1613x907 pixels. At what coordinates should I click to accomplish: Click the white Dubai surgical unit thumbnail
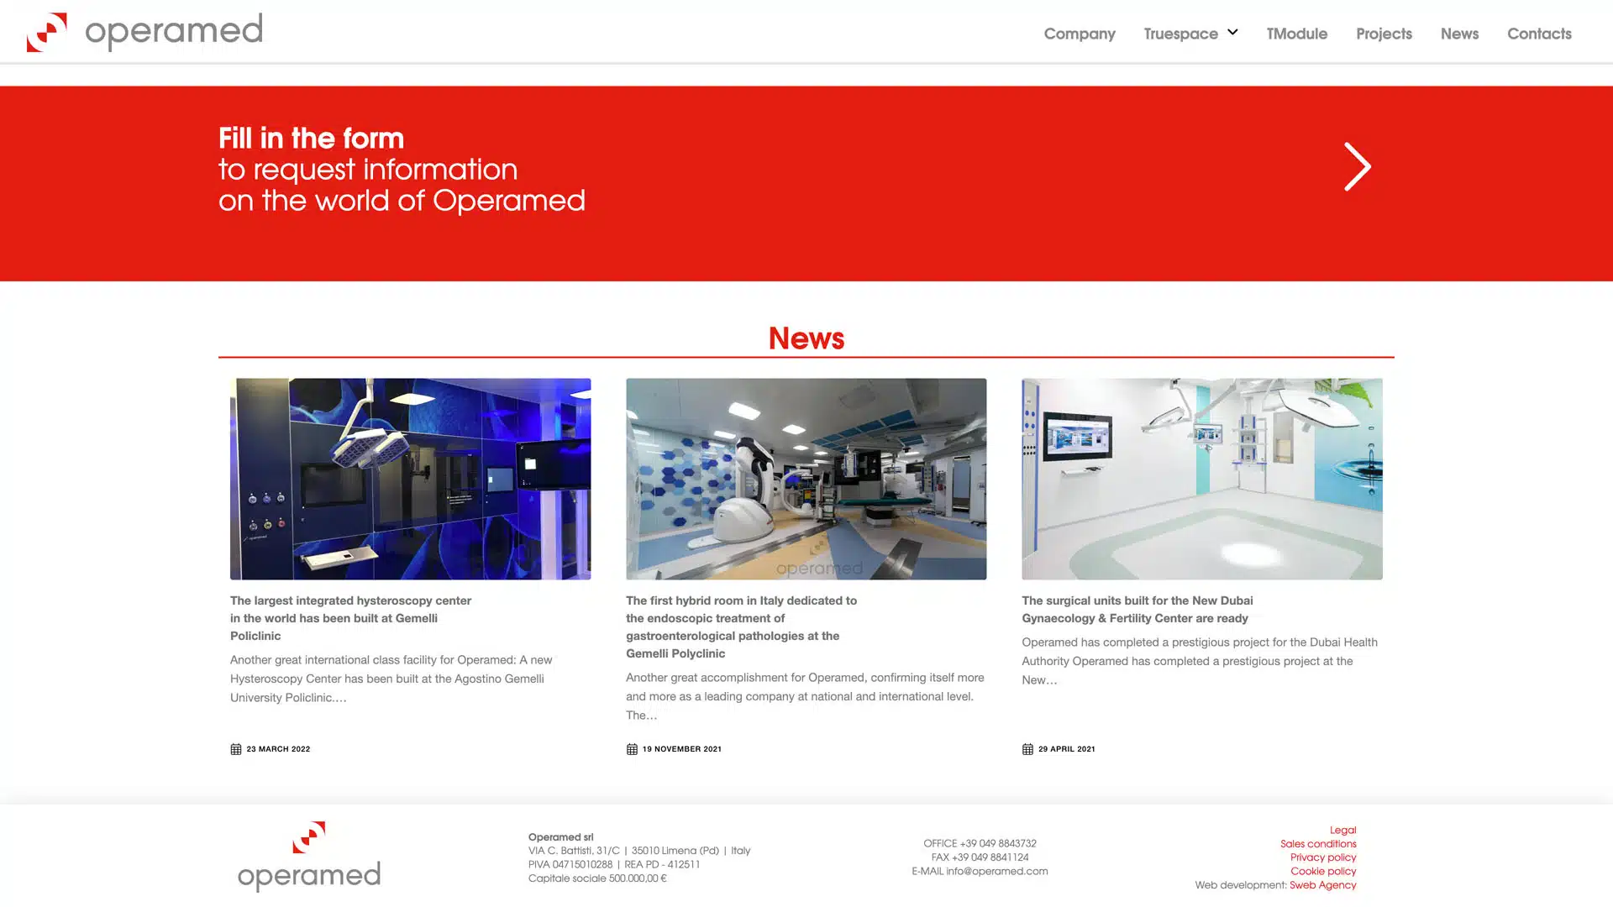[1201, 479]
